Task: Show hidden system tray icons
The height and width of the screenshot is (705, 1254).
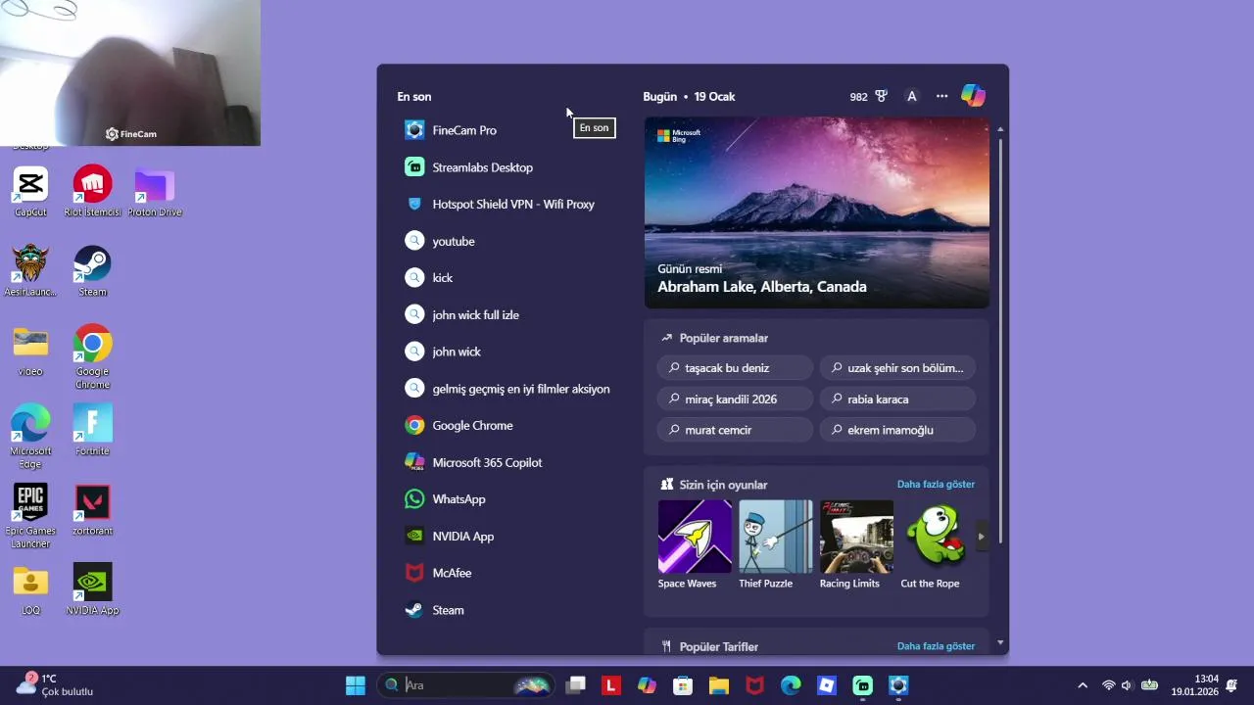Action: point(1083,685)
